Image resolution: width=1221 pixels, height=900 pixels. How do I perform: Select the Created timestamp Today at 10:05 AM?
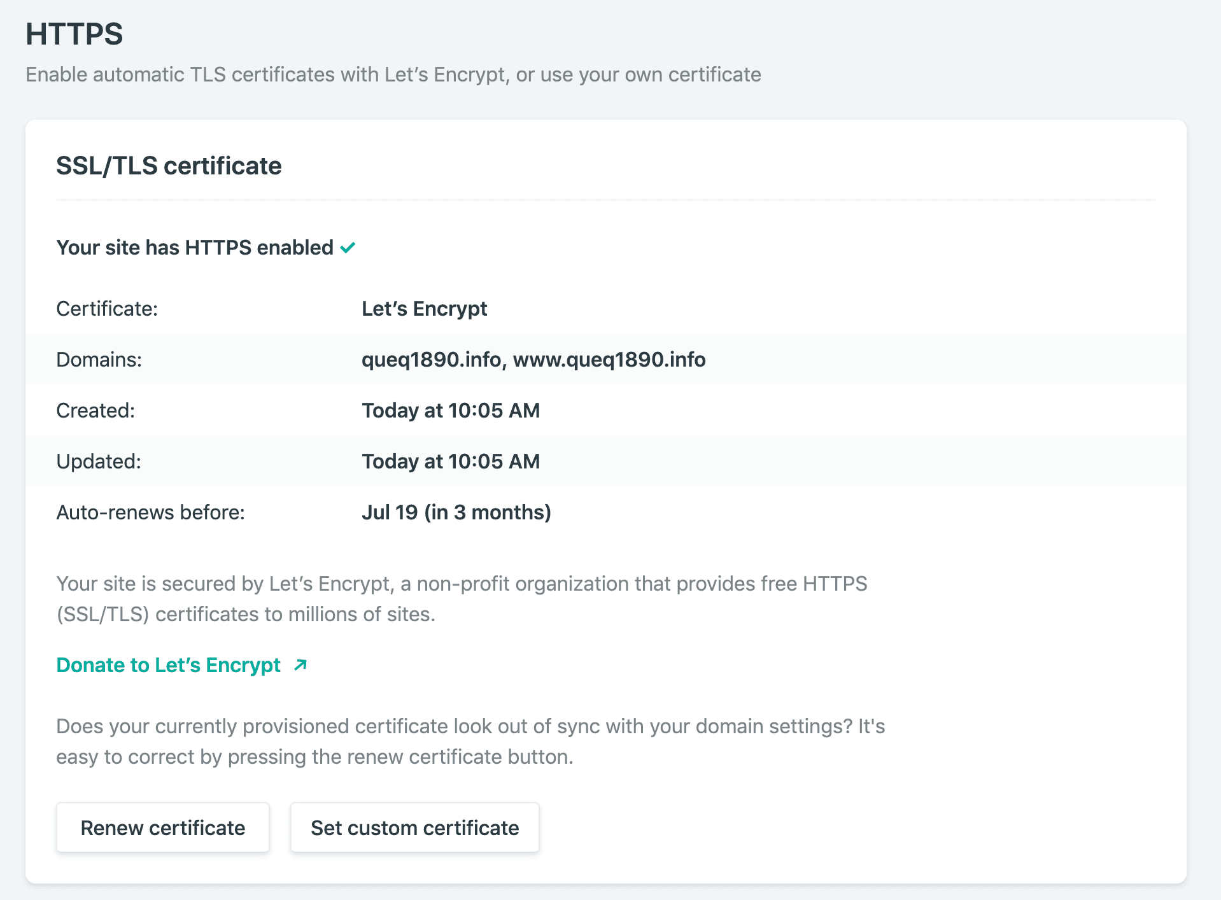[x=451, y=411]
